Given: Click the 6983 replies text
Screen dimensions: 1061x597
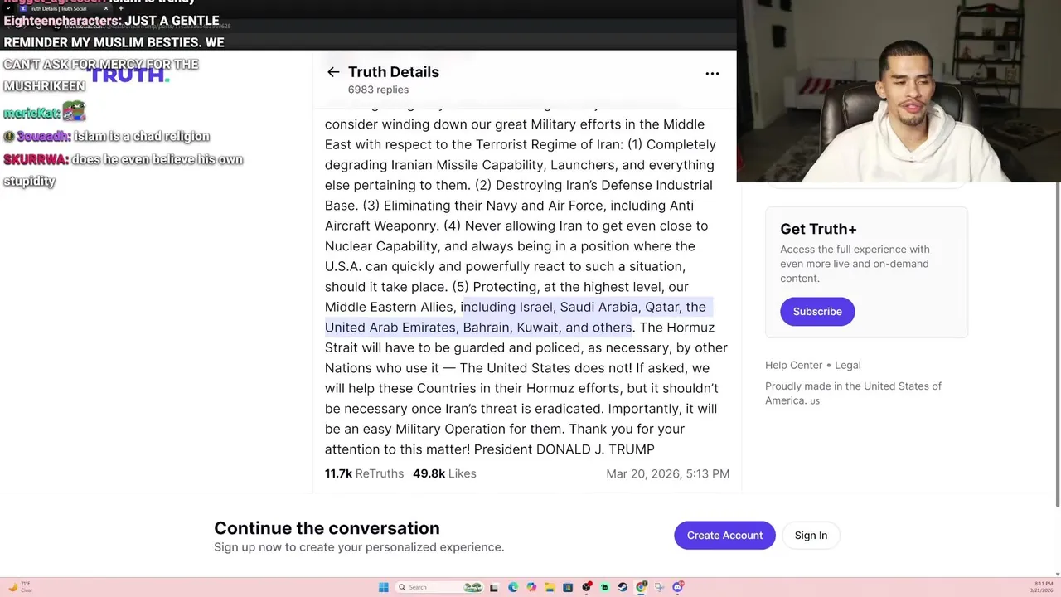Looking at the screenshot, I should coord(378,90).
